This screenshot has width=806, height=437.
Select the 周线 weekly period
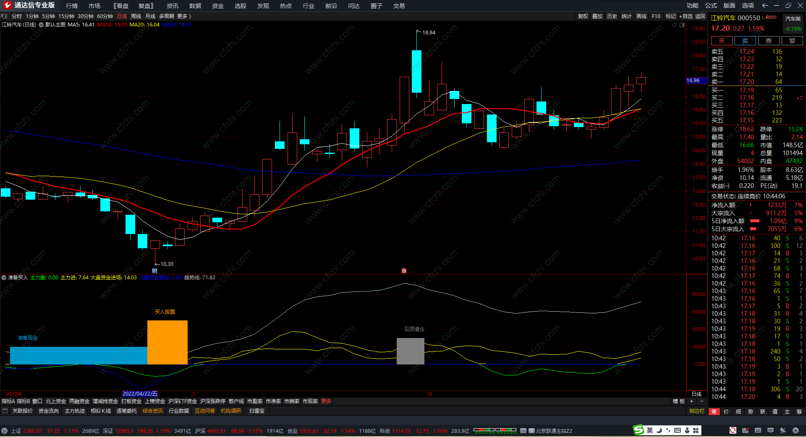[x=136, y=16]
